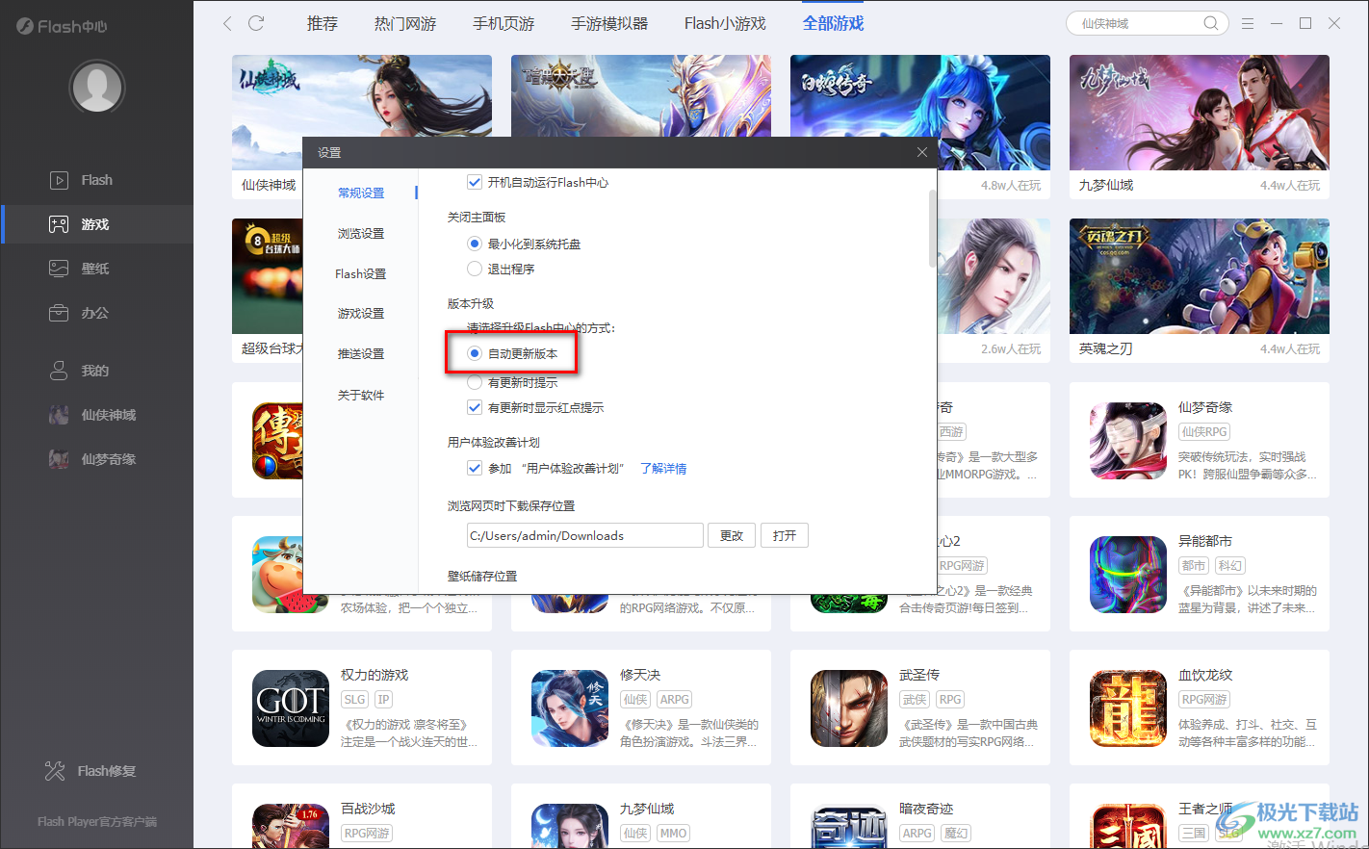The image size is (1369, 849).
Task: Click the 都市 tag under 异能都市
Action: click(1195, 566)
